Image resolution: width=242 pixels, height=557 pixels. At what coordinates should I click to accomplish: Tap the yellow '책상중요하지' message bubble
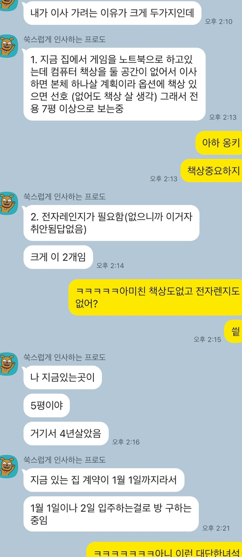click(x=211, y=170)
